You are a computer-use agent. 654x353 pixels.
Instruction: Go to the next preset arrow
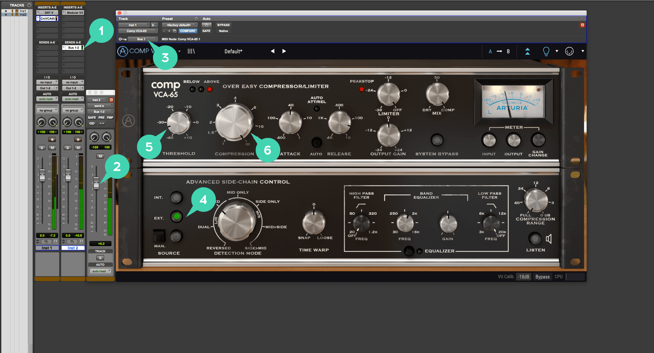pos(284,51)
